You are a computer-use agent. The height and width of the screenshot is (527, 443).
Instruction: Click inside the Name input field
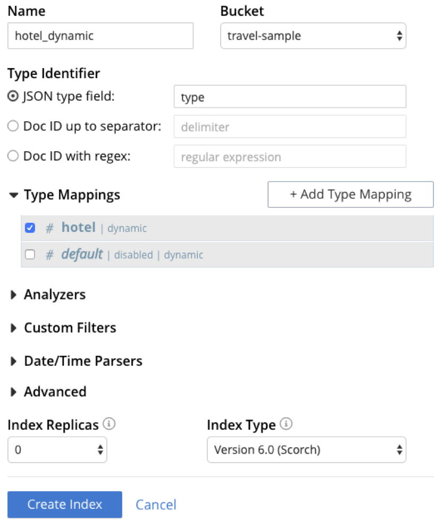point(100,36)
